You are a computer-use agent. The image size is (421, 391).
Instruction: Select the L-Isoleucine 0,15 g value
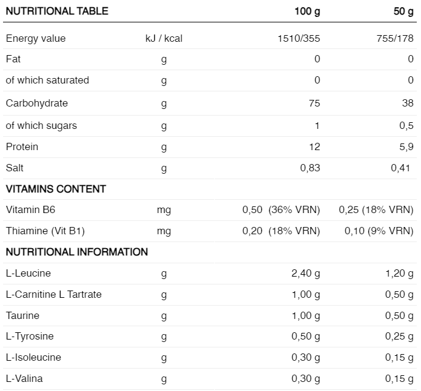pyautogui.click(x=399, y=357)
